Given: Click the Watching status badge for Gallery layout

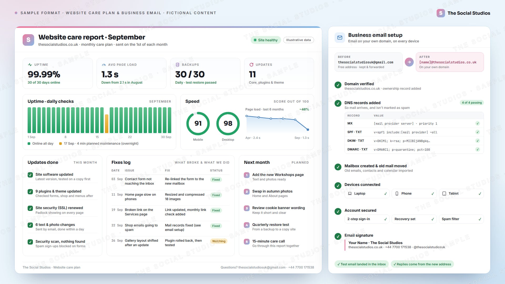Looking at the screenshot, I should coord(219,241).
